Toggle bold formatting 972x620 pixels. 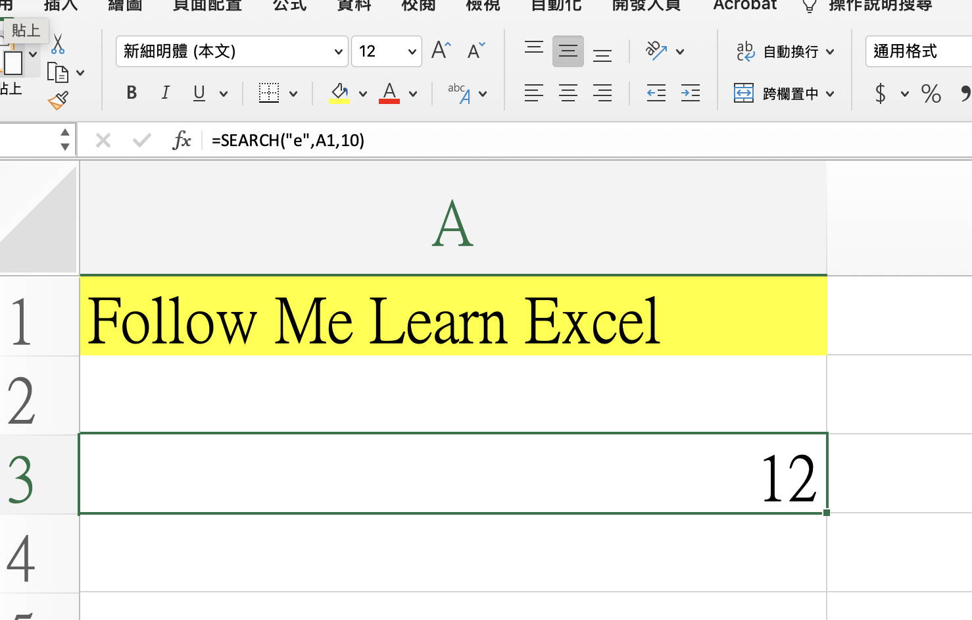[132, 93]
